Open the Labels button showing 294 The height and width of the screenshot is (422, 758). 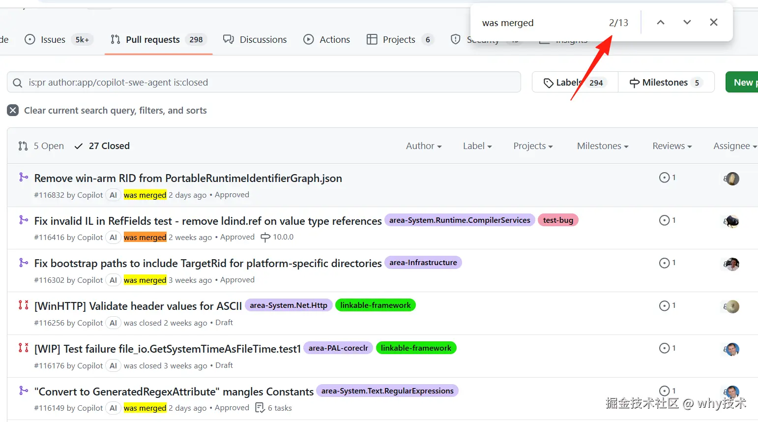575,83
